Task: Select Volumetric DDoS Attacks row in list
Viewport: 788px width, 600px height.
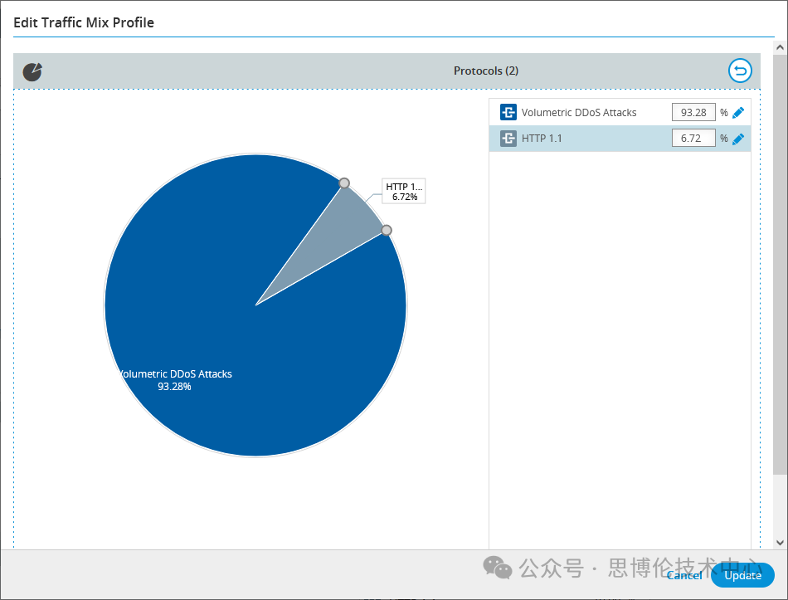Action: pos(579,112)
